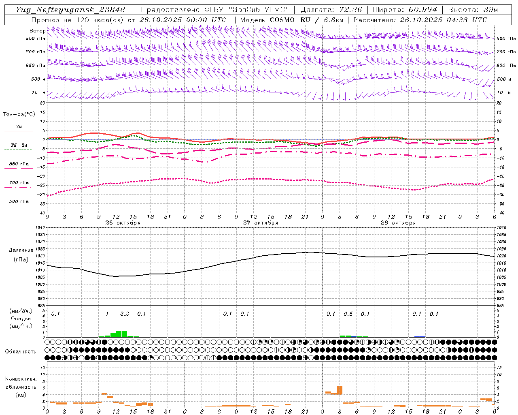Image resolution: width=518 pixels, height=415 pixels.
Task: Select the Долгота: 72.36 value
Action: pos(331,10)
